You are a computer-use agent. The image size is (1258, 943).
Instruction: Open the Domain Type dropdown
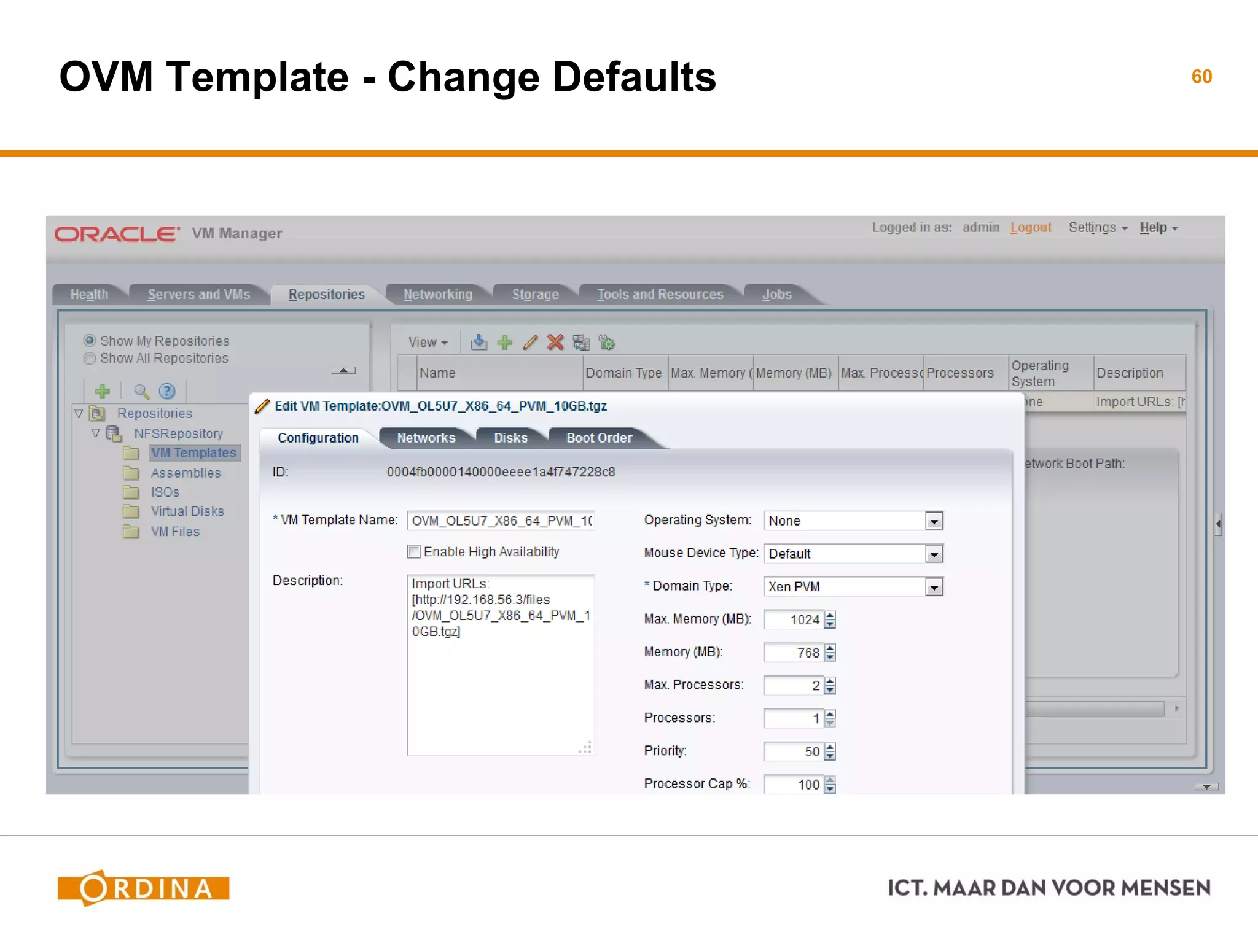click(934, 587)
